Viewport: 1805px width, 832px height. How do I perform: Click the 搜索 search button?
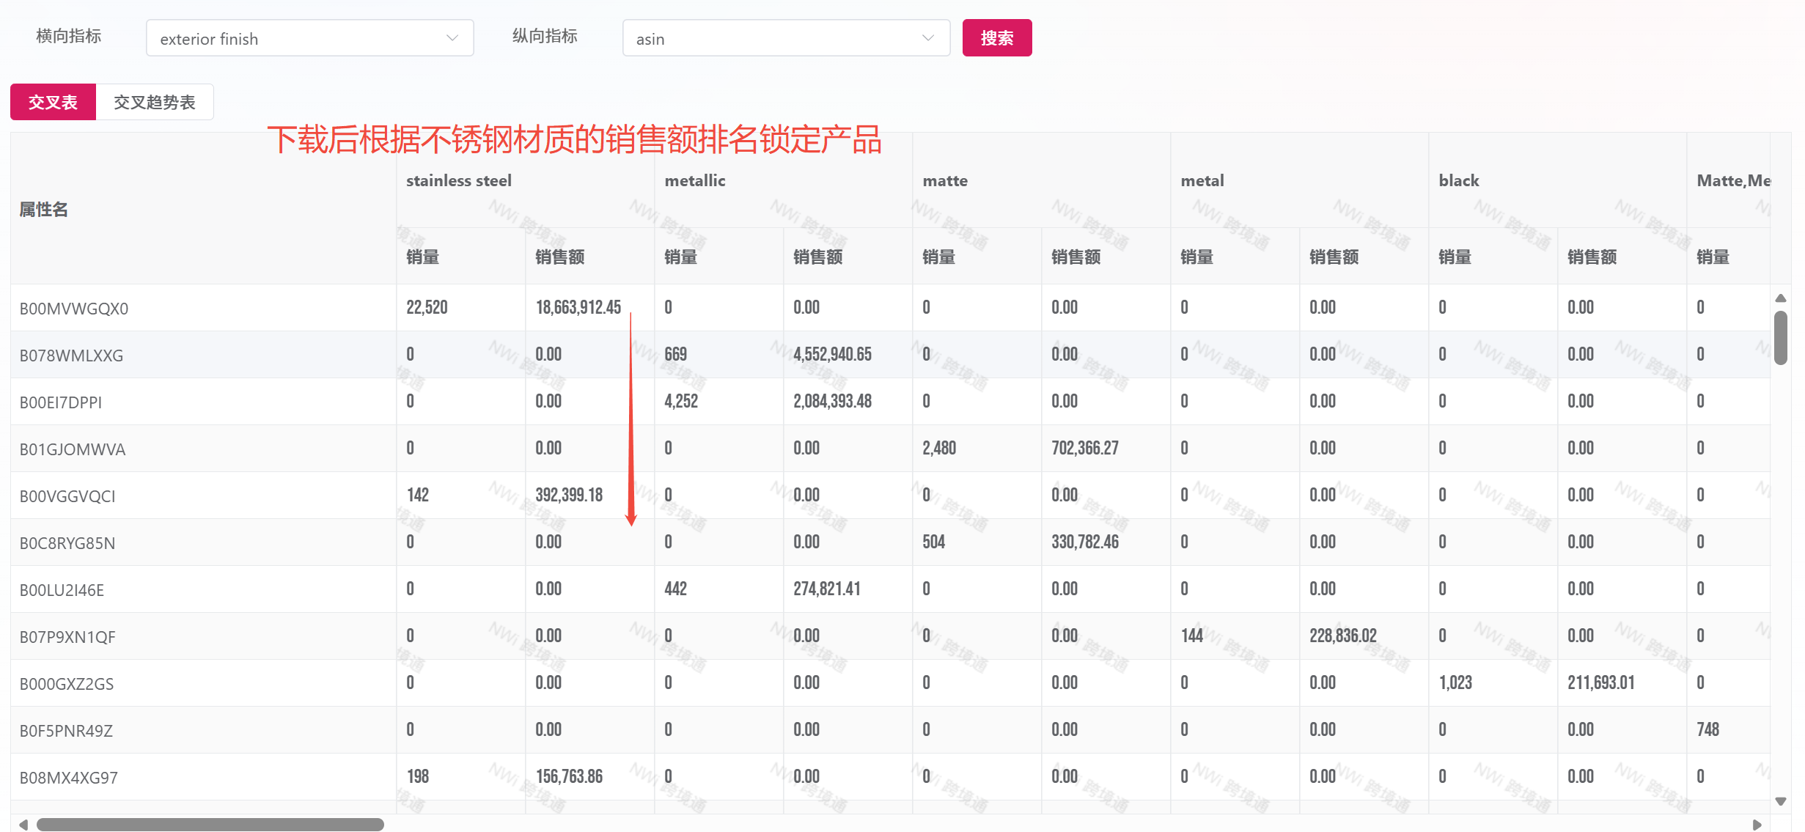click(996, 37)
